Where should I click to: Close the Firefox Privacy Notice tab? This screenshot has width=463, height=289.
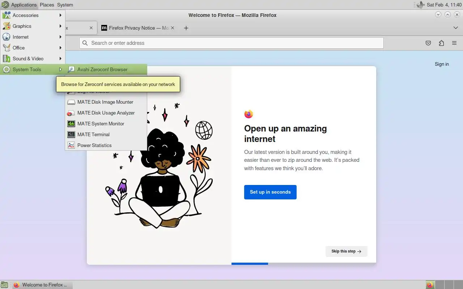pyautogui.click(x=173, y=28)
